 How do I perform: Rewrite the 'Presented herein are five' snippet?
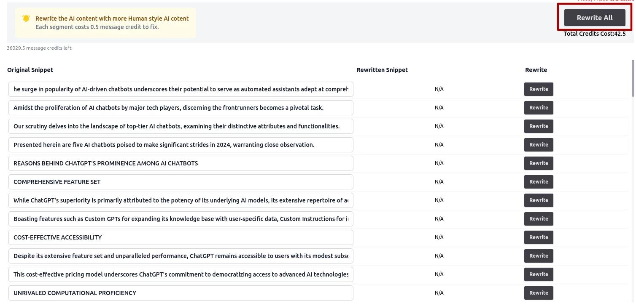[x=539, y=145]
